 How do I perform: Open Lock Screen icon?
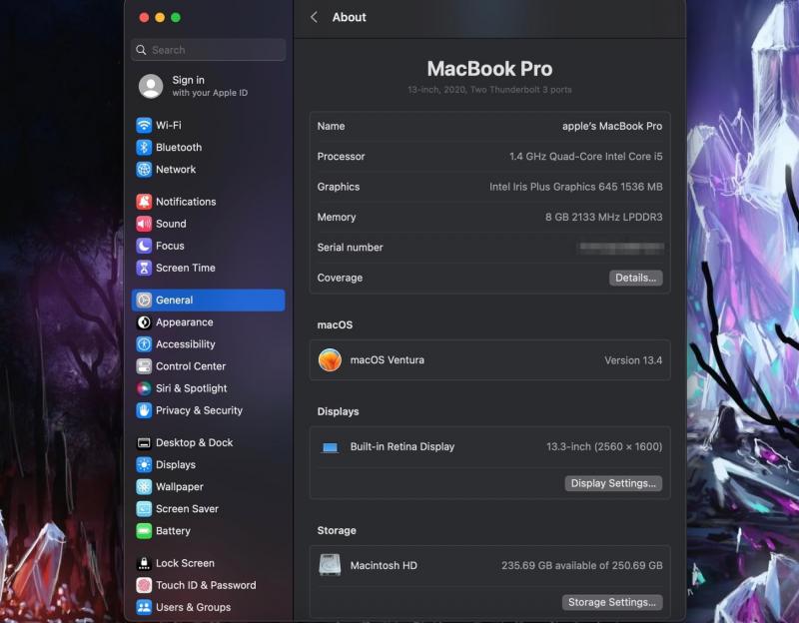point(144,563)
